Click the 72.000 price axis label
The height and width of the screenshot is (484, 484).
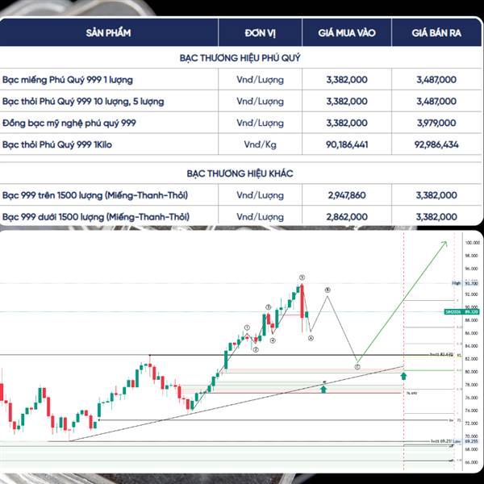click(472, 423)
